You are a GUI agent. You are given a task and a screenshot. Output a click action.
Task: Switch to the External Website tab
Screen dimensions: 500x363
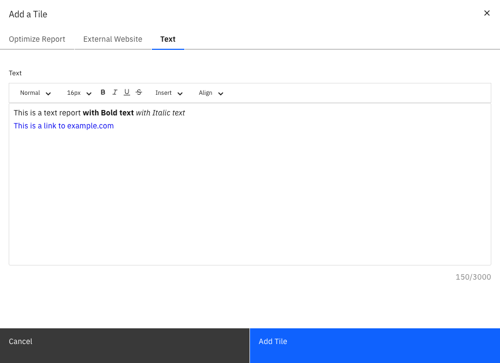pyautogui.click(x=113, y=39)
